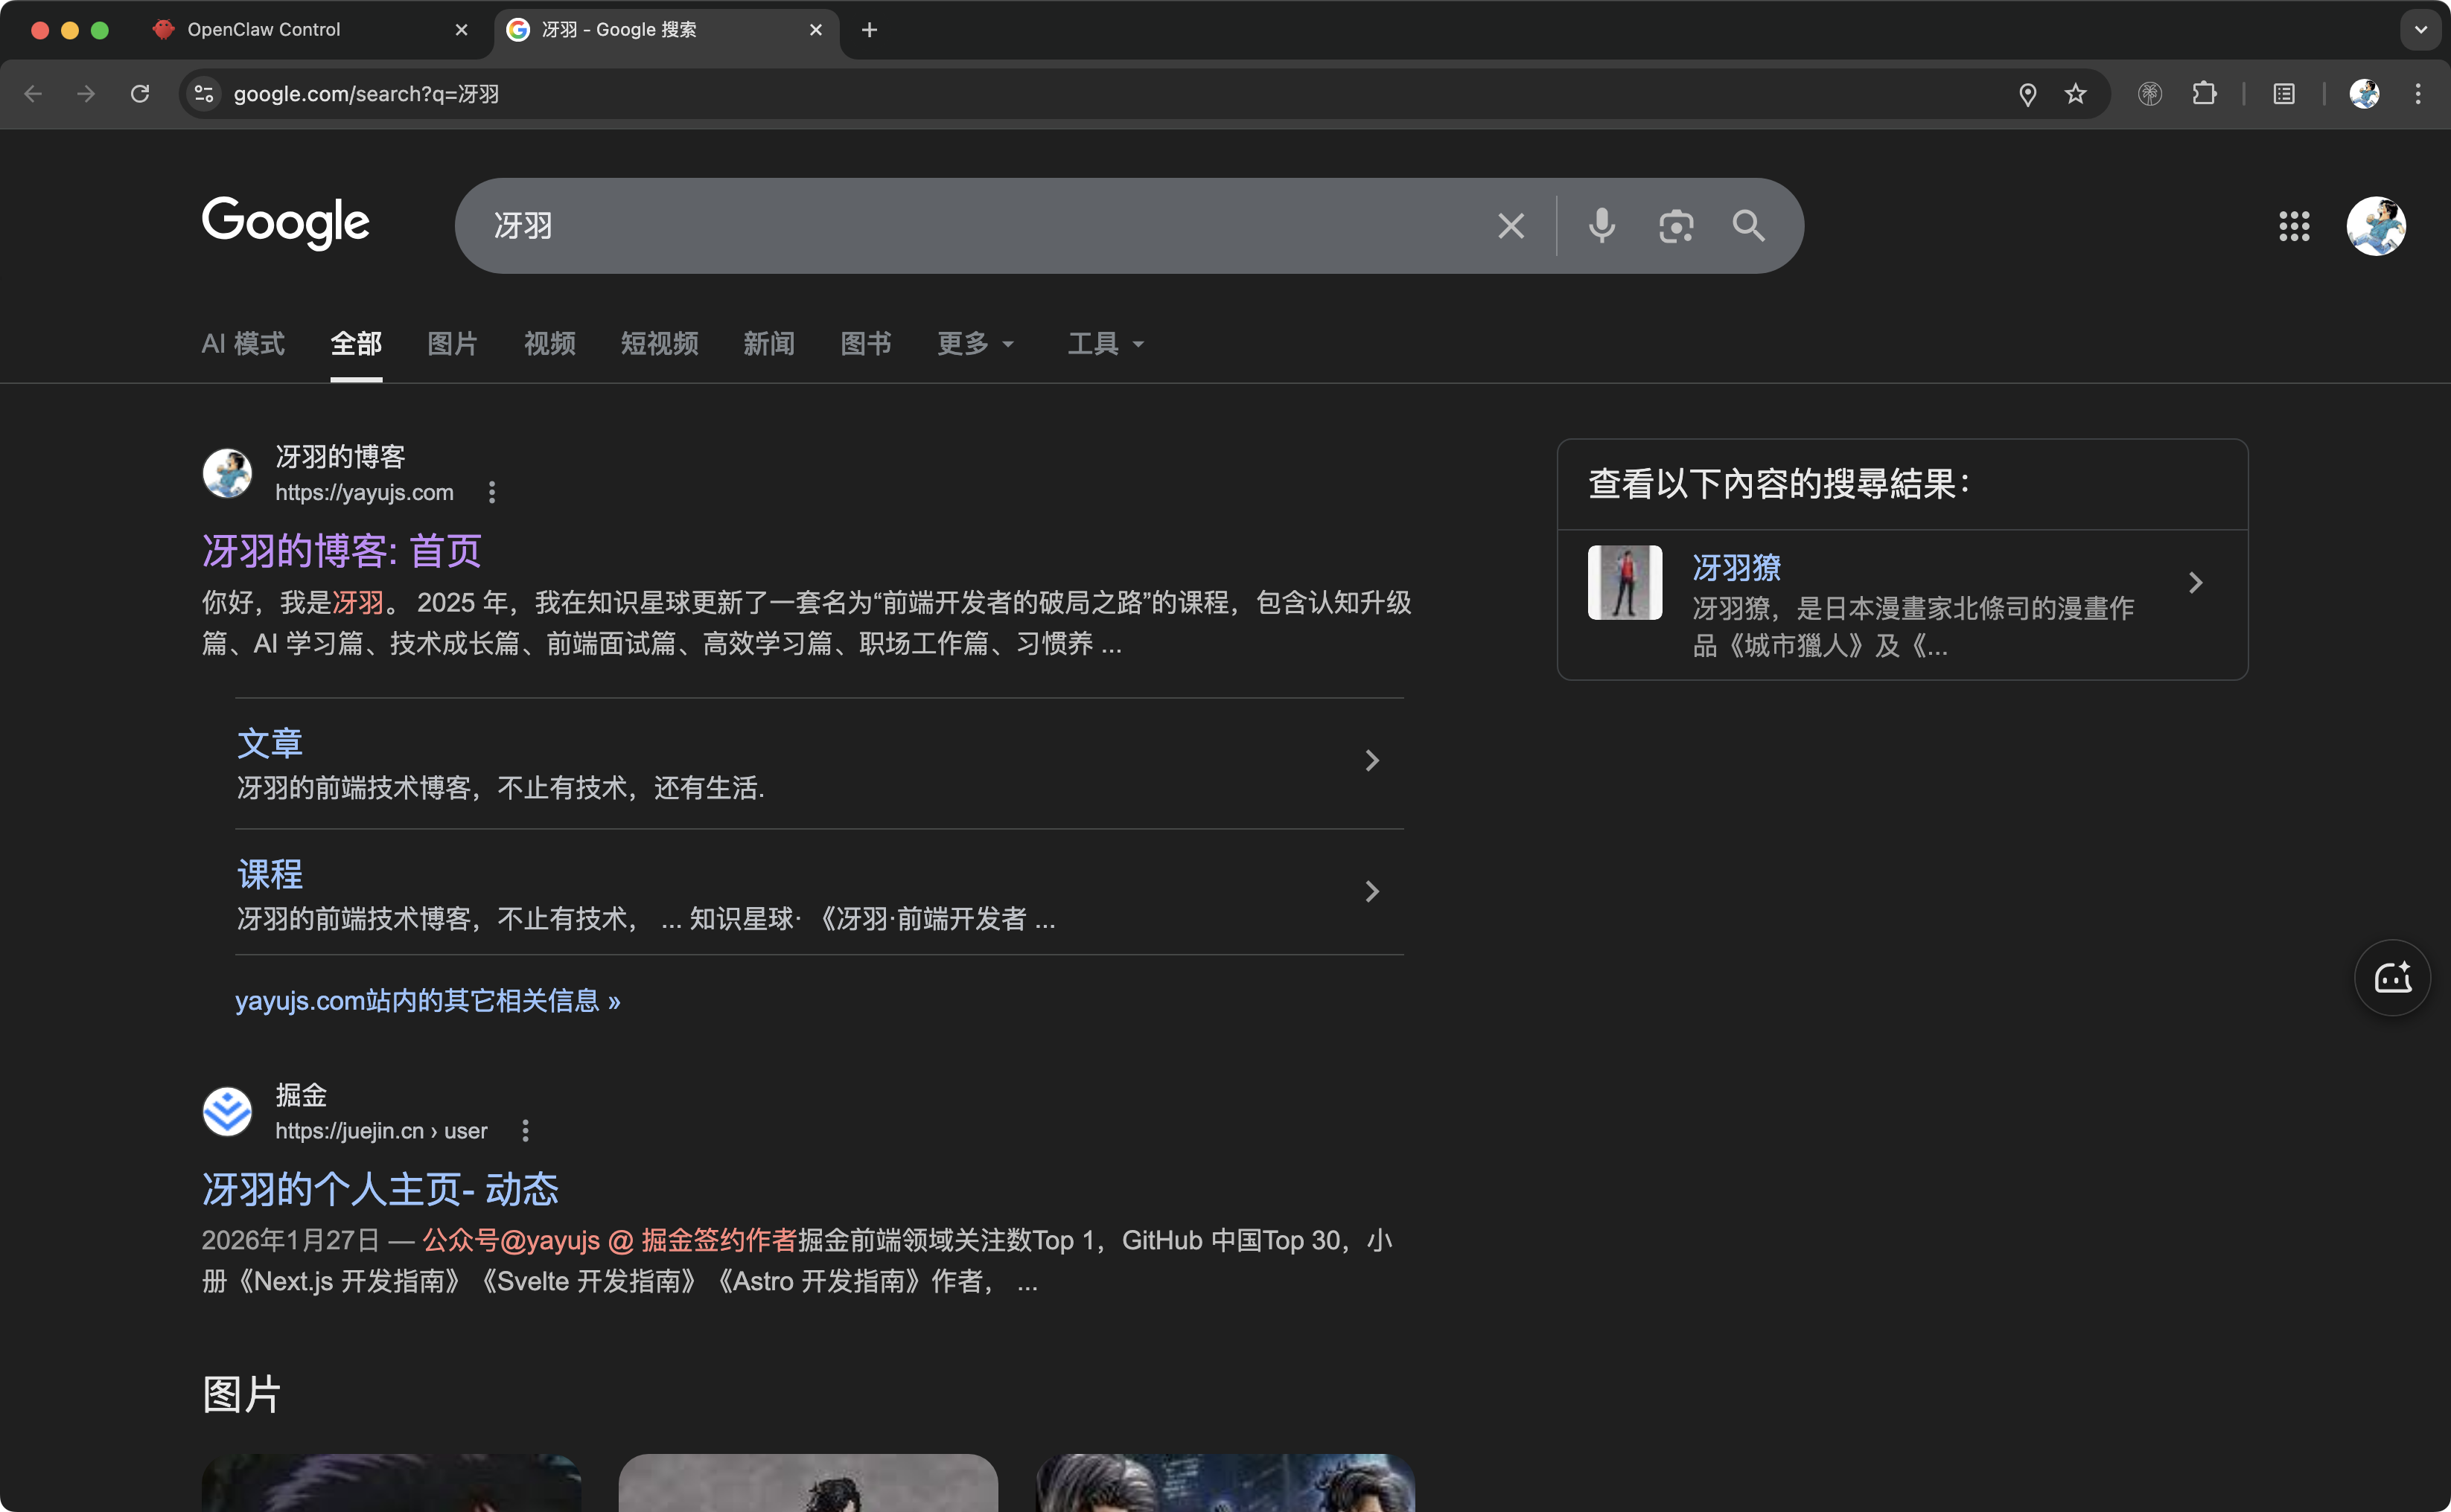Click the 掘金 site favicon
Image resolution: width=2451 pixels, height=1512 pixels.
pos(227,1112)
